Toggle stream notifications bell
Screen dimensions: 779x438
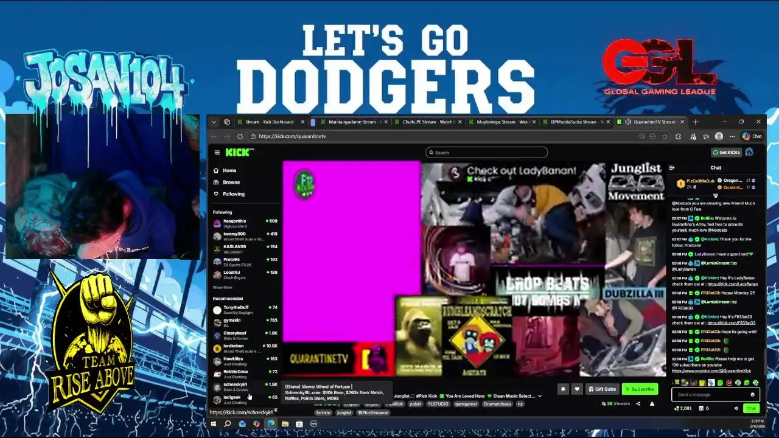[563, 389]
